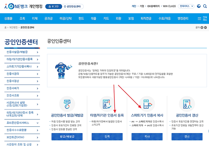
Task: Expand 세금계산서 발행 신청/조회(기업용) item
Action: point(22,104)
